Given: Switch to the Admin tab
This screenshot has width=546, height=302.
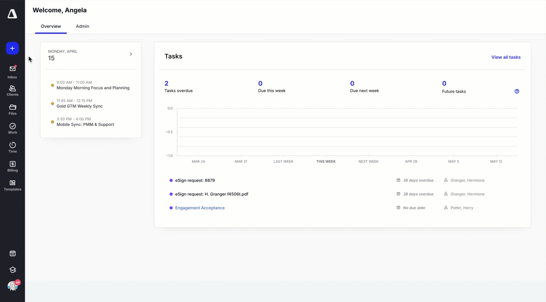Looking at the screenshot, I should (82, 26).
